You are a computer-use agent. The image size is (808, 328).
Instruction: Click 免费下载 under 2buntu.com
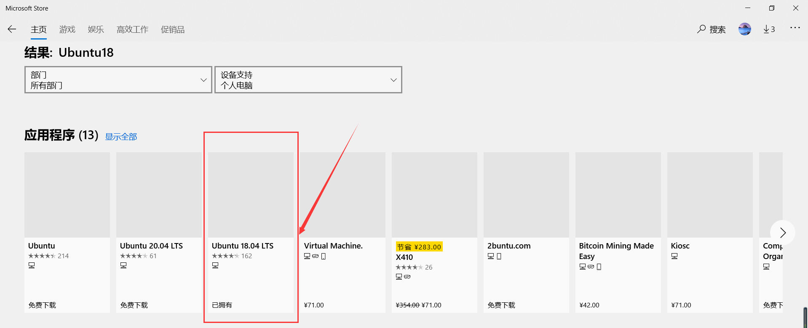pos(501,305)
